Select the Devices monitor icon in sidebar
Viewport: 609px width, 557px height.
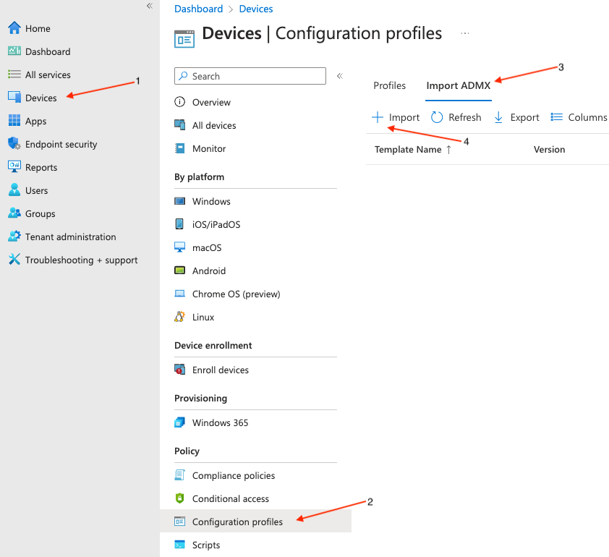(x=14, y=97)
